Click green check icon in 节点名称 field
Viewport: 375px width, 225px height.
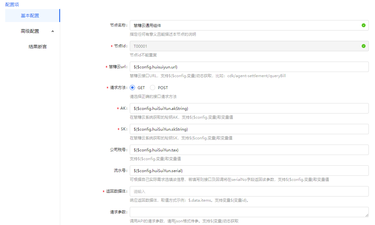pyautogui.click(x=363, y=25)
